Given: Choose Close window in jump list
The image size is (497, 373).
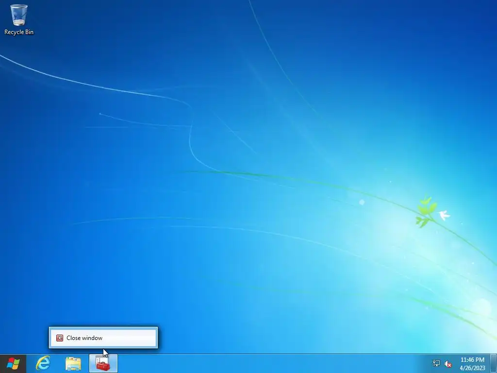Looking at the screenshot, I should tap(103, 338).
